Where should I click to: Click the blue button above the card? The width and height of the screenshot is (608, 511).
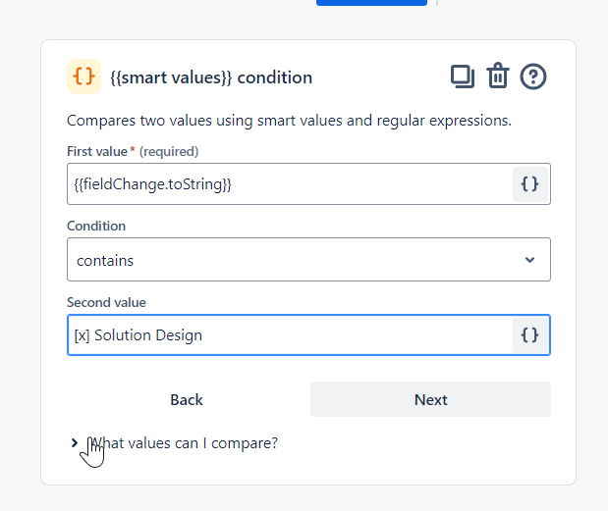point(371,3)
